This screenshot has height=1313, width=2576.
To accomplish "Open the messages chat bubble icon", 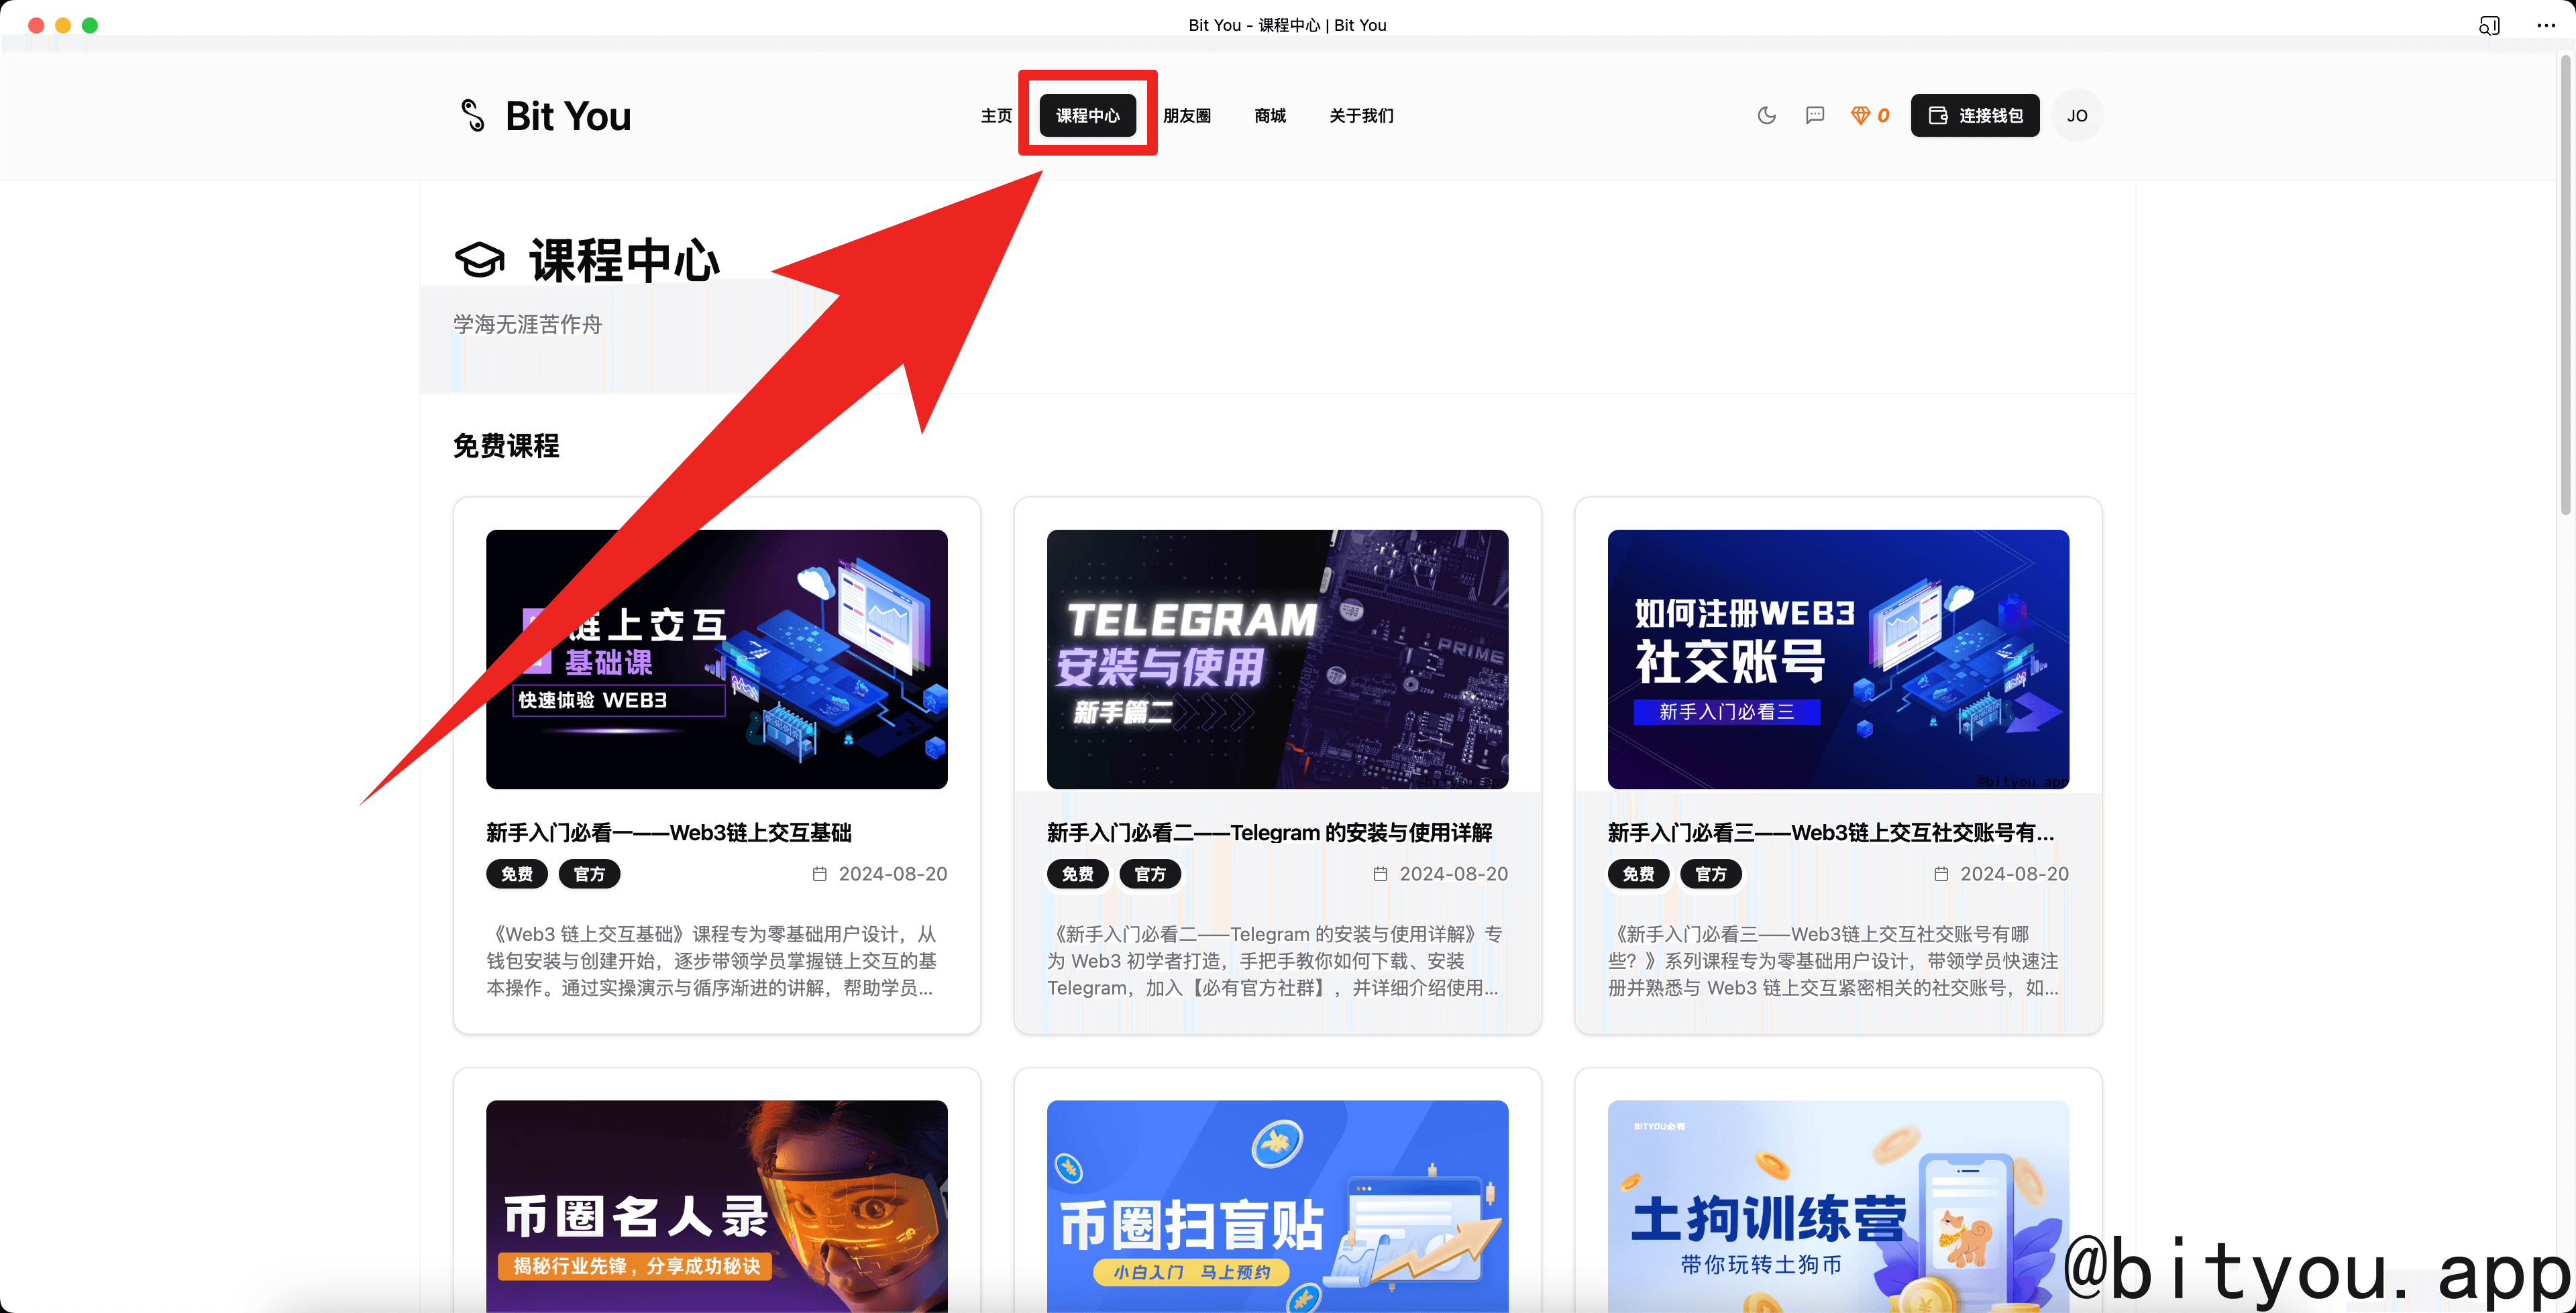I will pyautogui.click(x=1815, y=115).
